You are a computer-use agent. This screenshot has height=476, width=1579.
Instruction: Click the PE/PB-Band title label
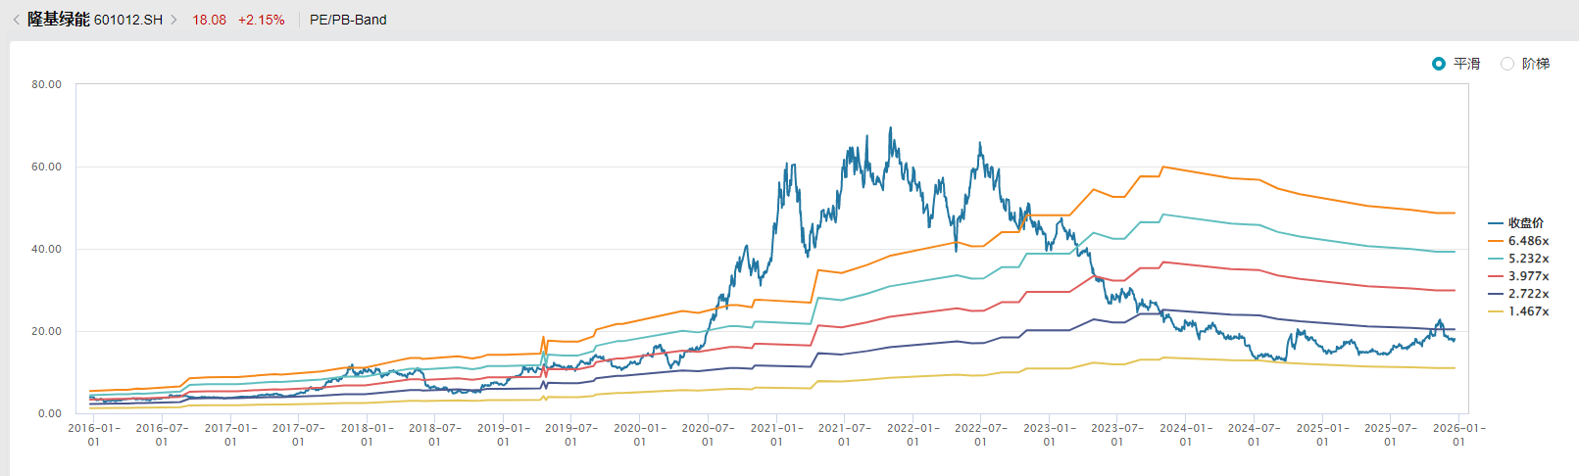(348, 20)
